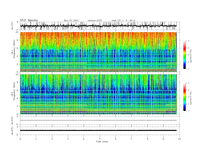Click the ch.1 spectrogram color scale bar
Viewport: 202px width, 156px height.
[x=184, y=55]
